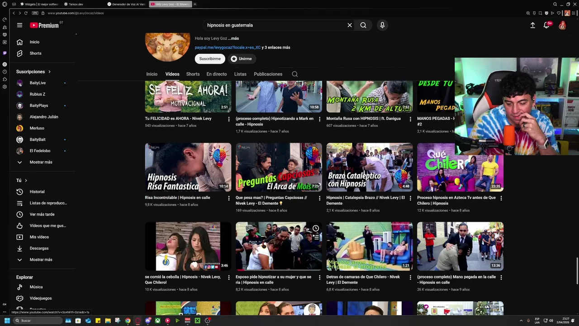Screen dimensions: 579x326
Task: Open the En directo tab
Action: point(217,74)
